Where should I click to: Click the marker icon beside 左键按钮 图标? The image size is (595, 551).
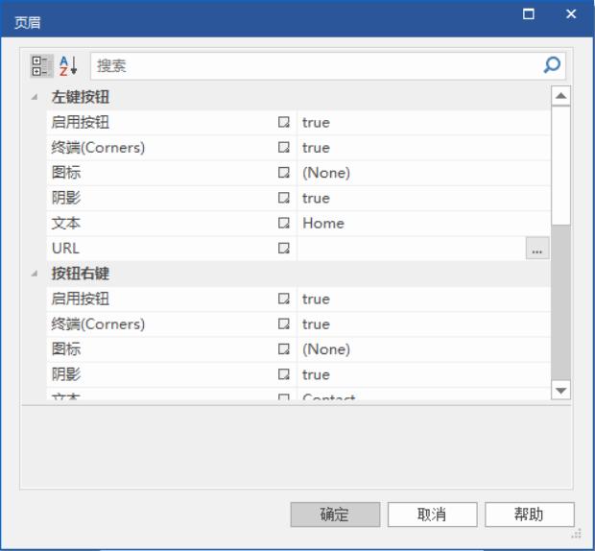283,173
